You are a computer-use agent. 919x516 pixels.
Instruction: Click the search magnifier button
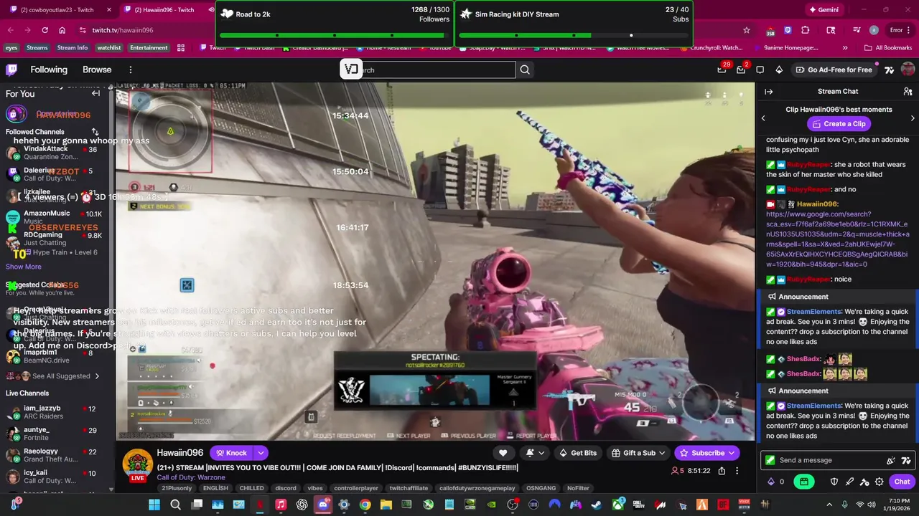pos(525,70)
